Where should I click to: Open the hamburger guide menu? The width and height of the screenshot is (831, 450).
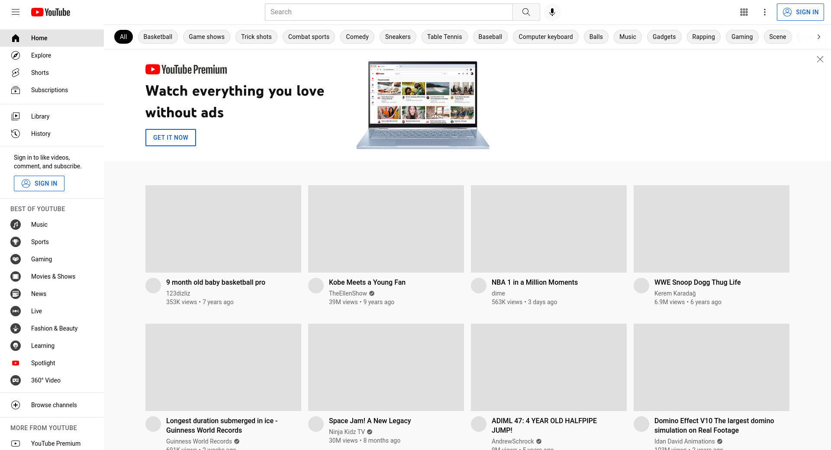(x=16, y=12)
